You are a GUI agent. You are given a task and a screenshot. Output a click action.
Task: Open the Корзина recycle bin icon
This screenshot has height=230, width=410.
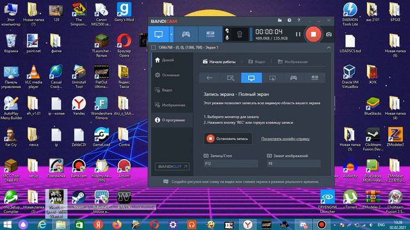[x=11, y=43]
